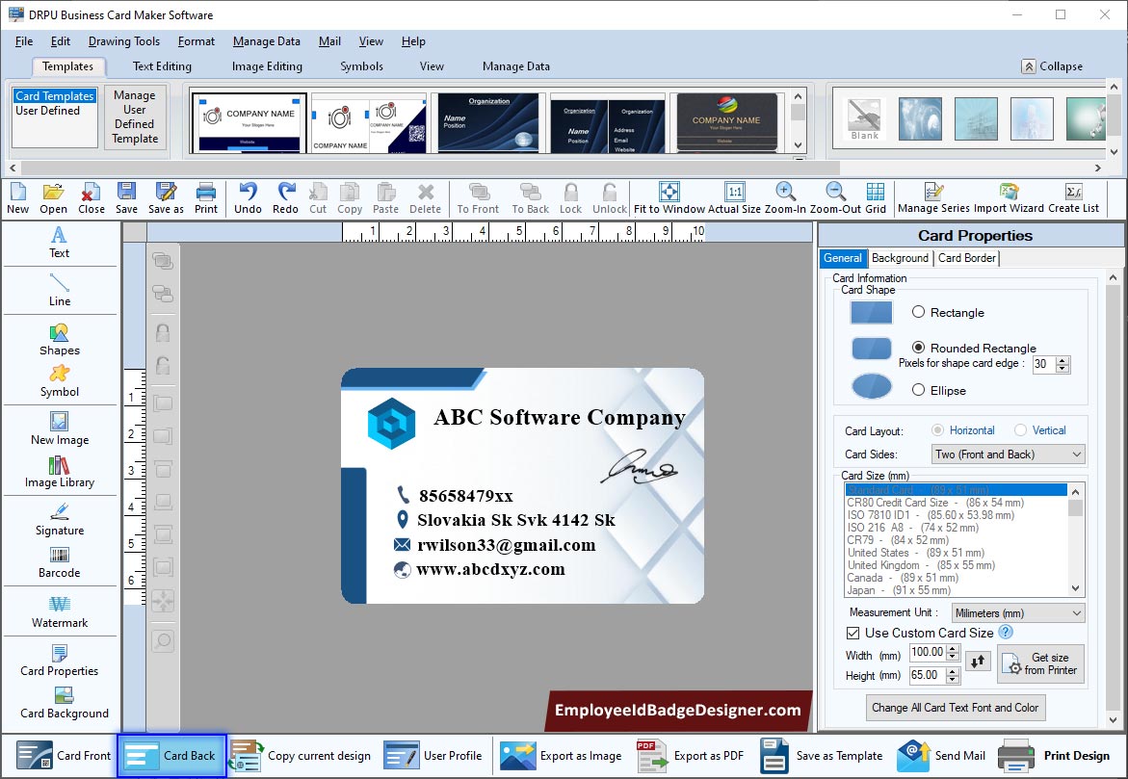Add a Signature to the card
1128x779 pixels.
59,519
